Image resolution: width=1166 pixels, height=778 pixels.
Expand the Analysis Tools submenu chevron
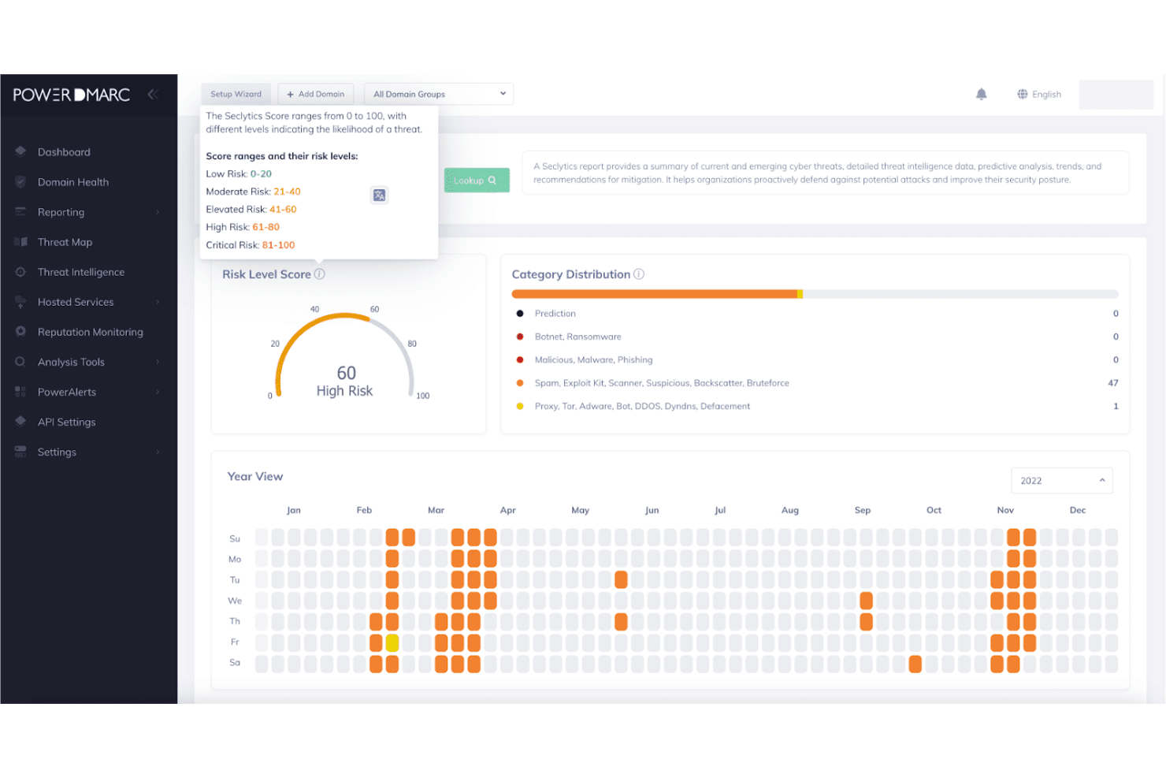click(158, 362)
